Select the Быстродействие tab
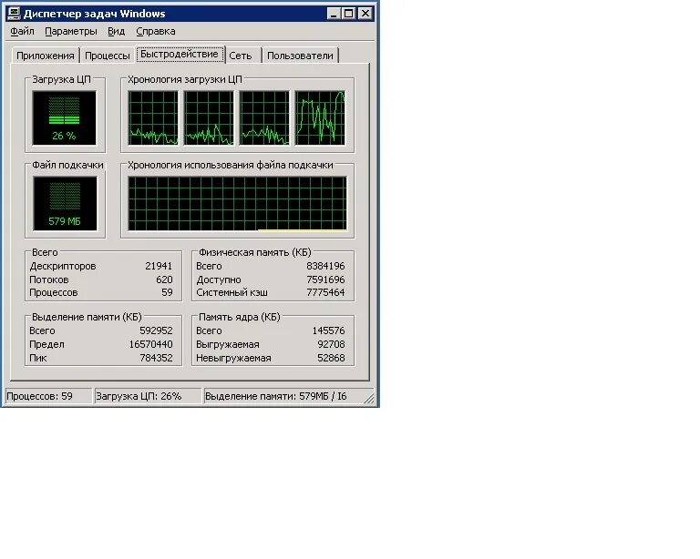700x559 pixels. (180, 54)
